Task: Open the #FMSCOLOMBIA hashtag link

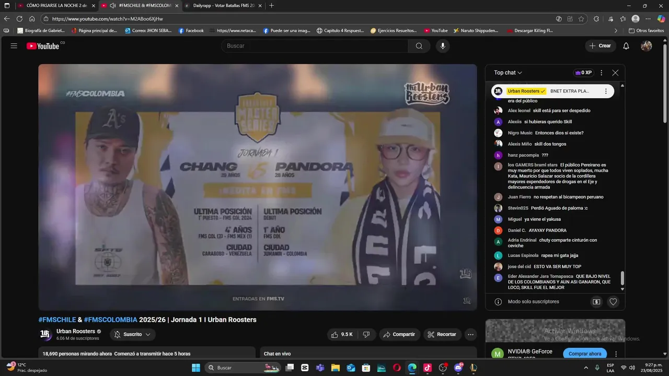Action: [111, 320]
